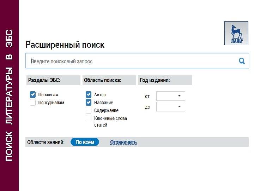Click the Разделы ЭБС: header

[x=53, y=80]
